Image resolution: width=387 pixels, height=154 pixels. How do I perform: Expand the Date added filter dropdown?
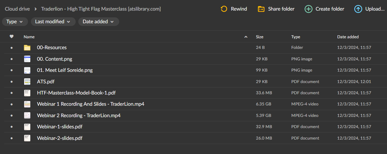(x=99, y=21)
